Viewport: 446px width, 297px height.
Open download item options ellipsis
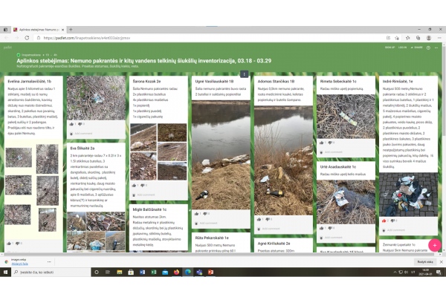(x=49, y=262)
